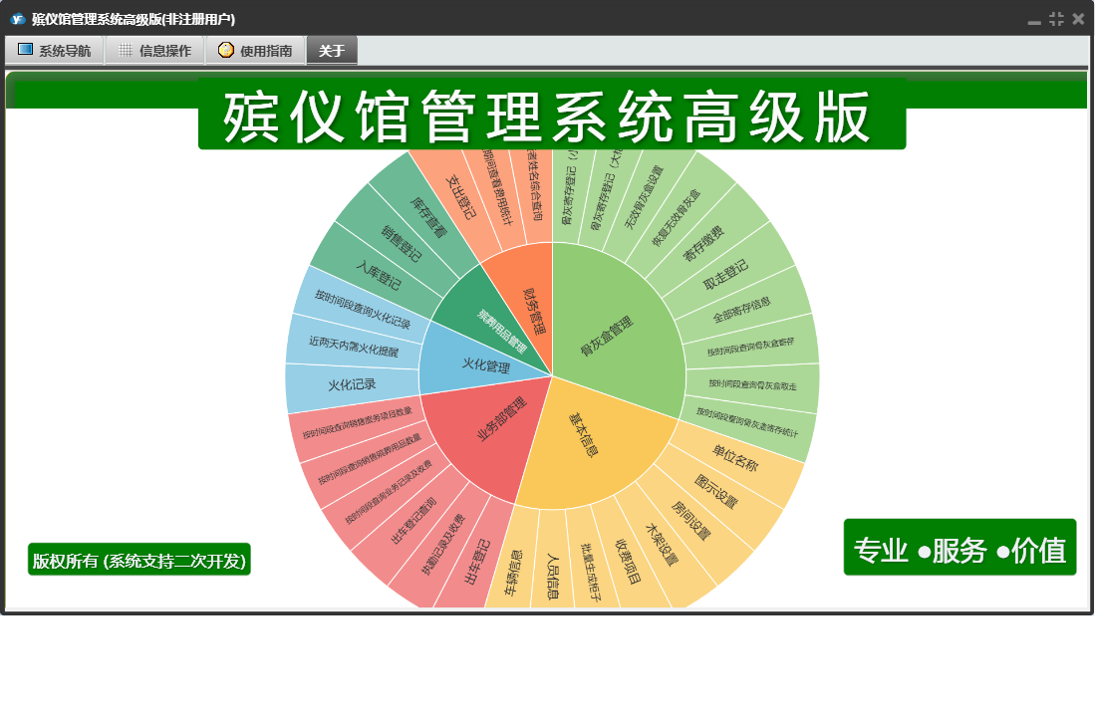Close the application window
This screenshot has height=720, width=1095.
[x=1078, y=19]
